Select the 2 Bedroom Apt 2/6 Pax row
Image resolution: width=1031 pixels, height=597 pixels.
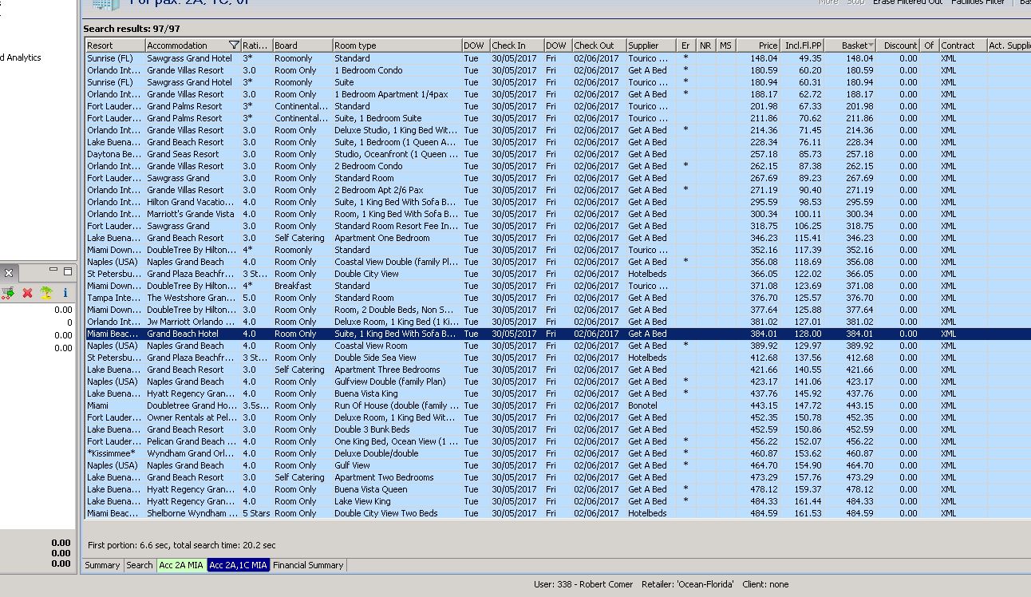tap(558, 190)
